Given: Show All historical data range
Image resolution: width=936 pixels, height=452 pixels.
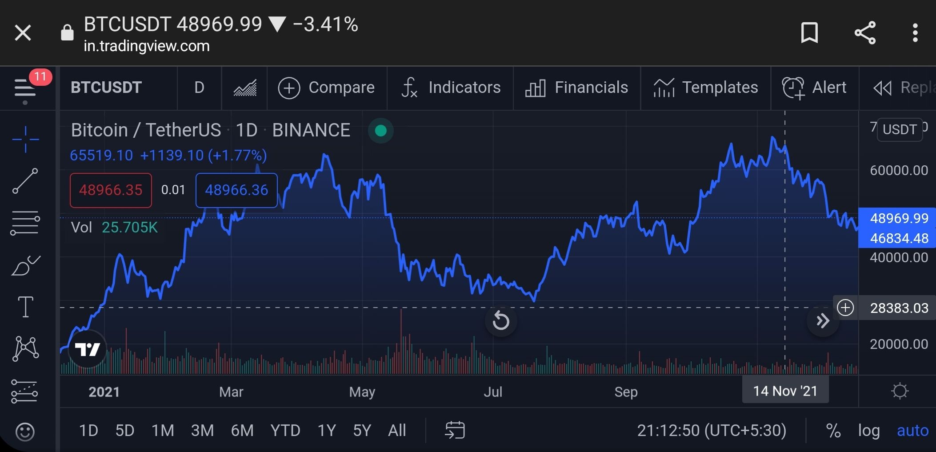Looking at the screenshot, I should click(397, 430).
